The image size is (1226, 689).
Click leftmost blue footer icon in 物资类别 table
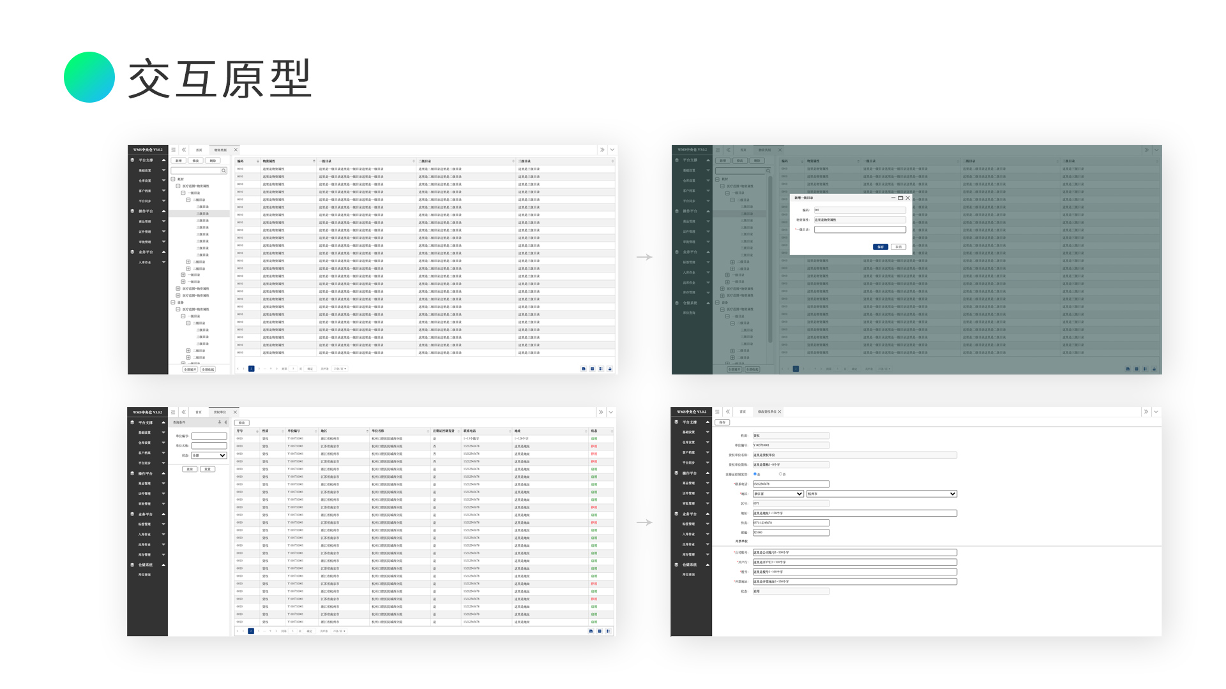click(584, 369)
